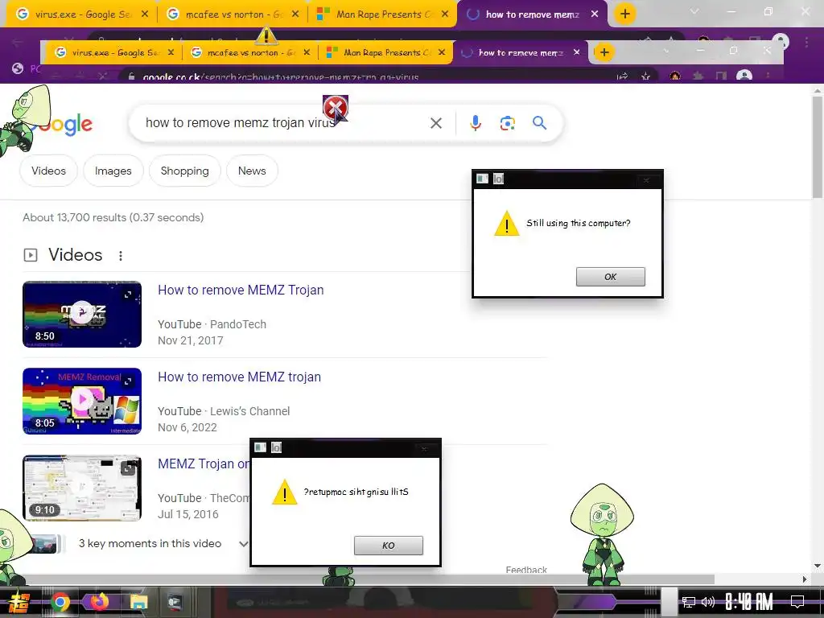
Task: Submit search with magnifying glass icon
Action: tap(540, 123)
